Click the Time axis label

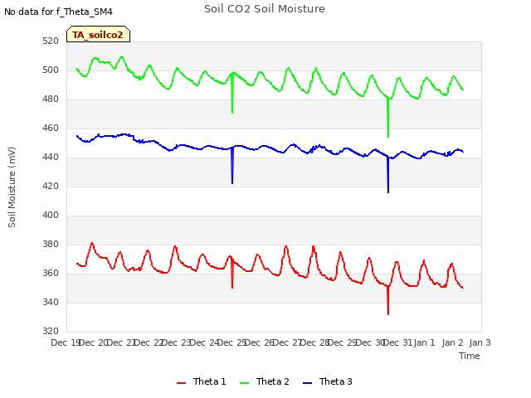coord(470,356)
